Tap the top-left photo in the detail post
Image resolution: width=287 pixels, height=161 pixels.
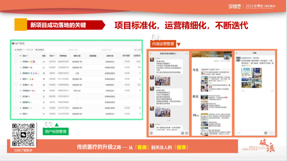246,73
